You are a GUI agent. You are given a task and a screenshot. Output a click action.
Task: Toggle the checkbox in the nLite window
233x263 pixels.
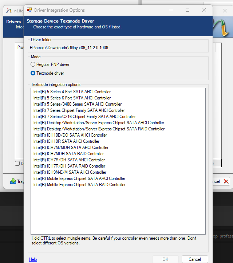17,163
